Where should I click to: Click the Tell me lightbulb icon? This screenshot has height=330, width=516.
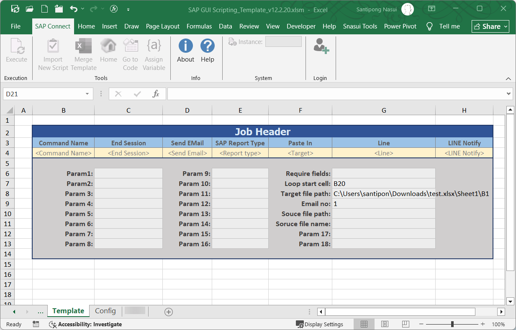click(429, 26)
